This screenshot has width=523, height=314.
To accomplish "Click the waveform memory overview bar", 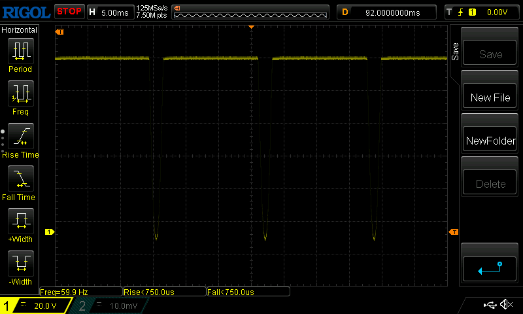I will [250, 12].
